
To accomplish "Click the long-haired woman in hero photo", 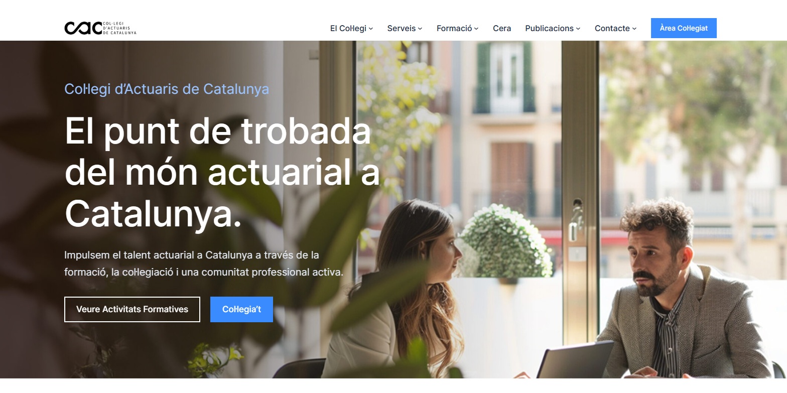I will (397, 291).
